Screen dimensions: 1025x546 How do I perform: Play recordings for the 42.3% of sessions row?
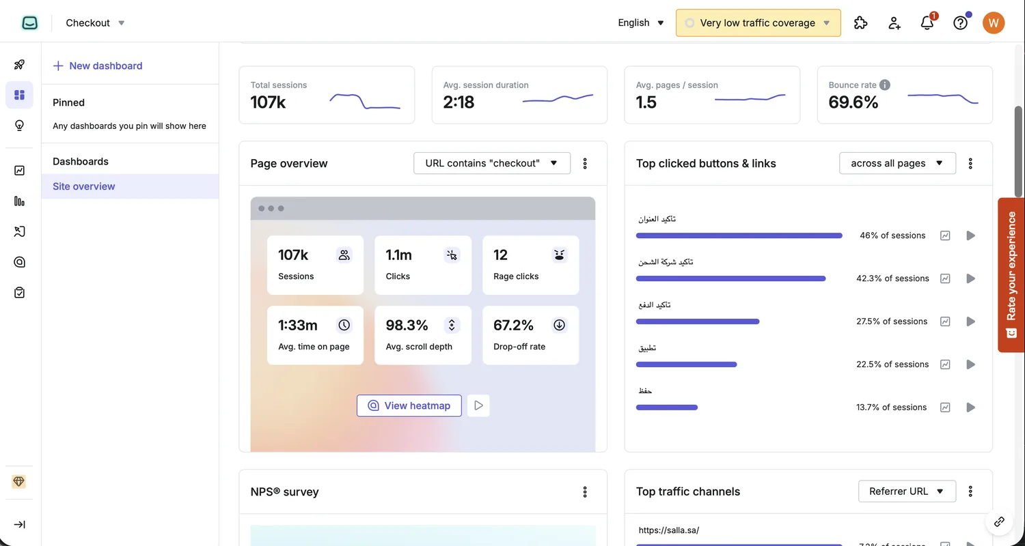[970, 278]
